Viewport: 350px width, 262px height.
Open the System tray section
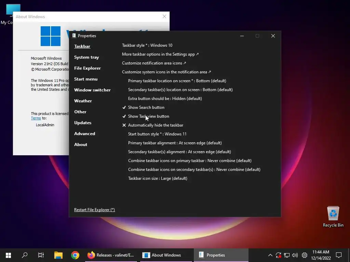[86, 57]
